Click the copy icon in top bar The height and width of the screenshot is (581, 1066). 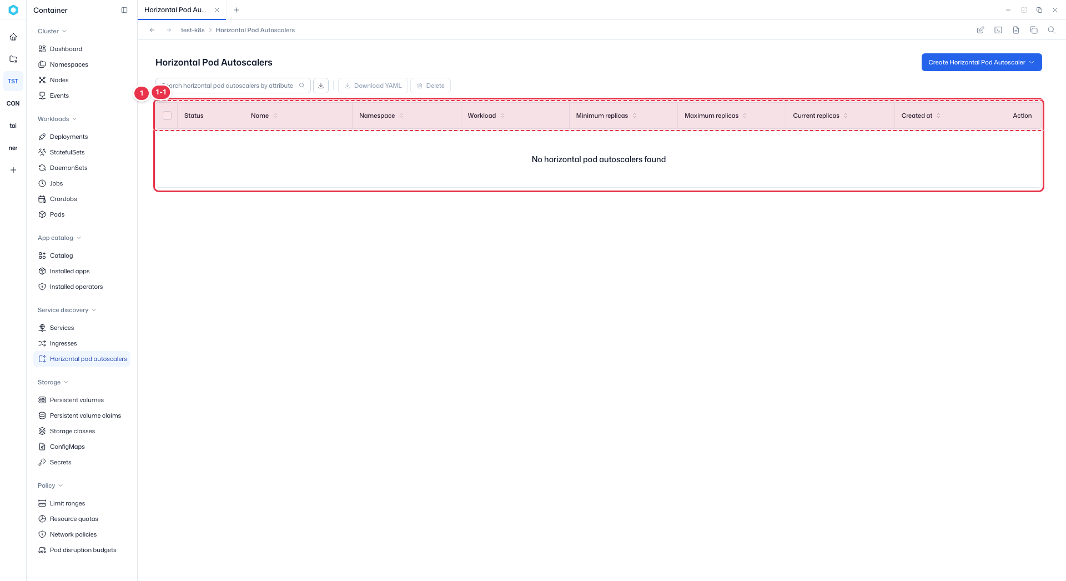[x=1034, y=30]
